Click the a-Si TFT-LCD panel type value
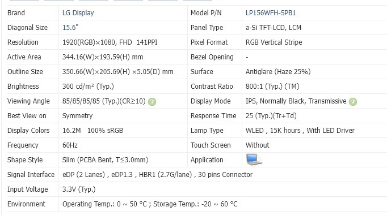 point(273,28)
